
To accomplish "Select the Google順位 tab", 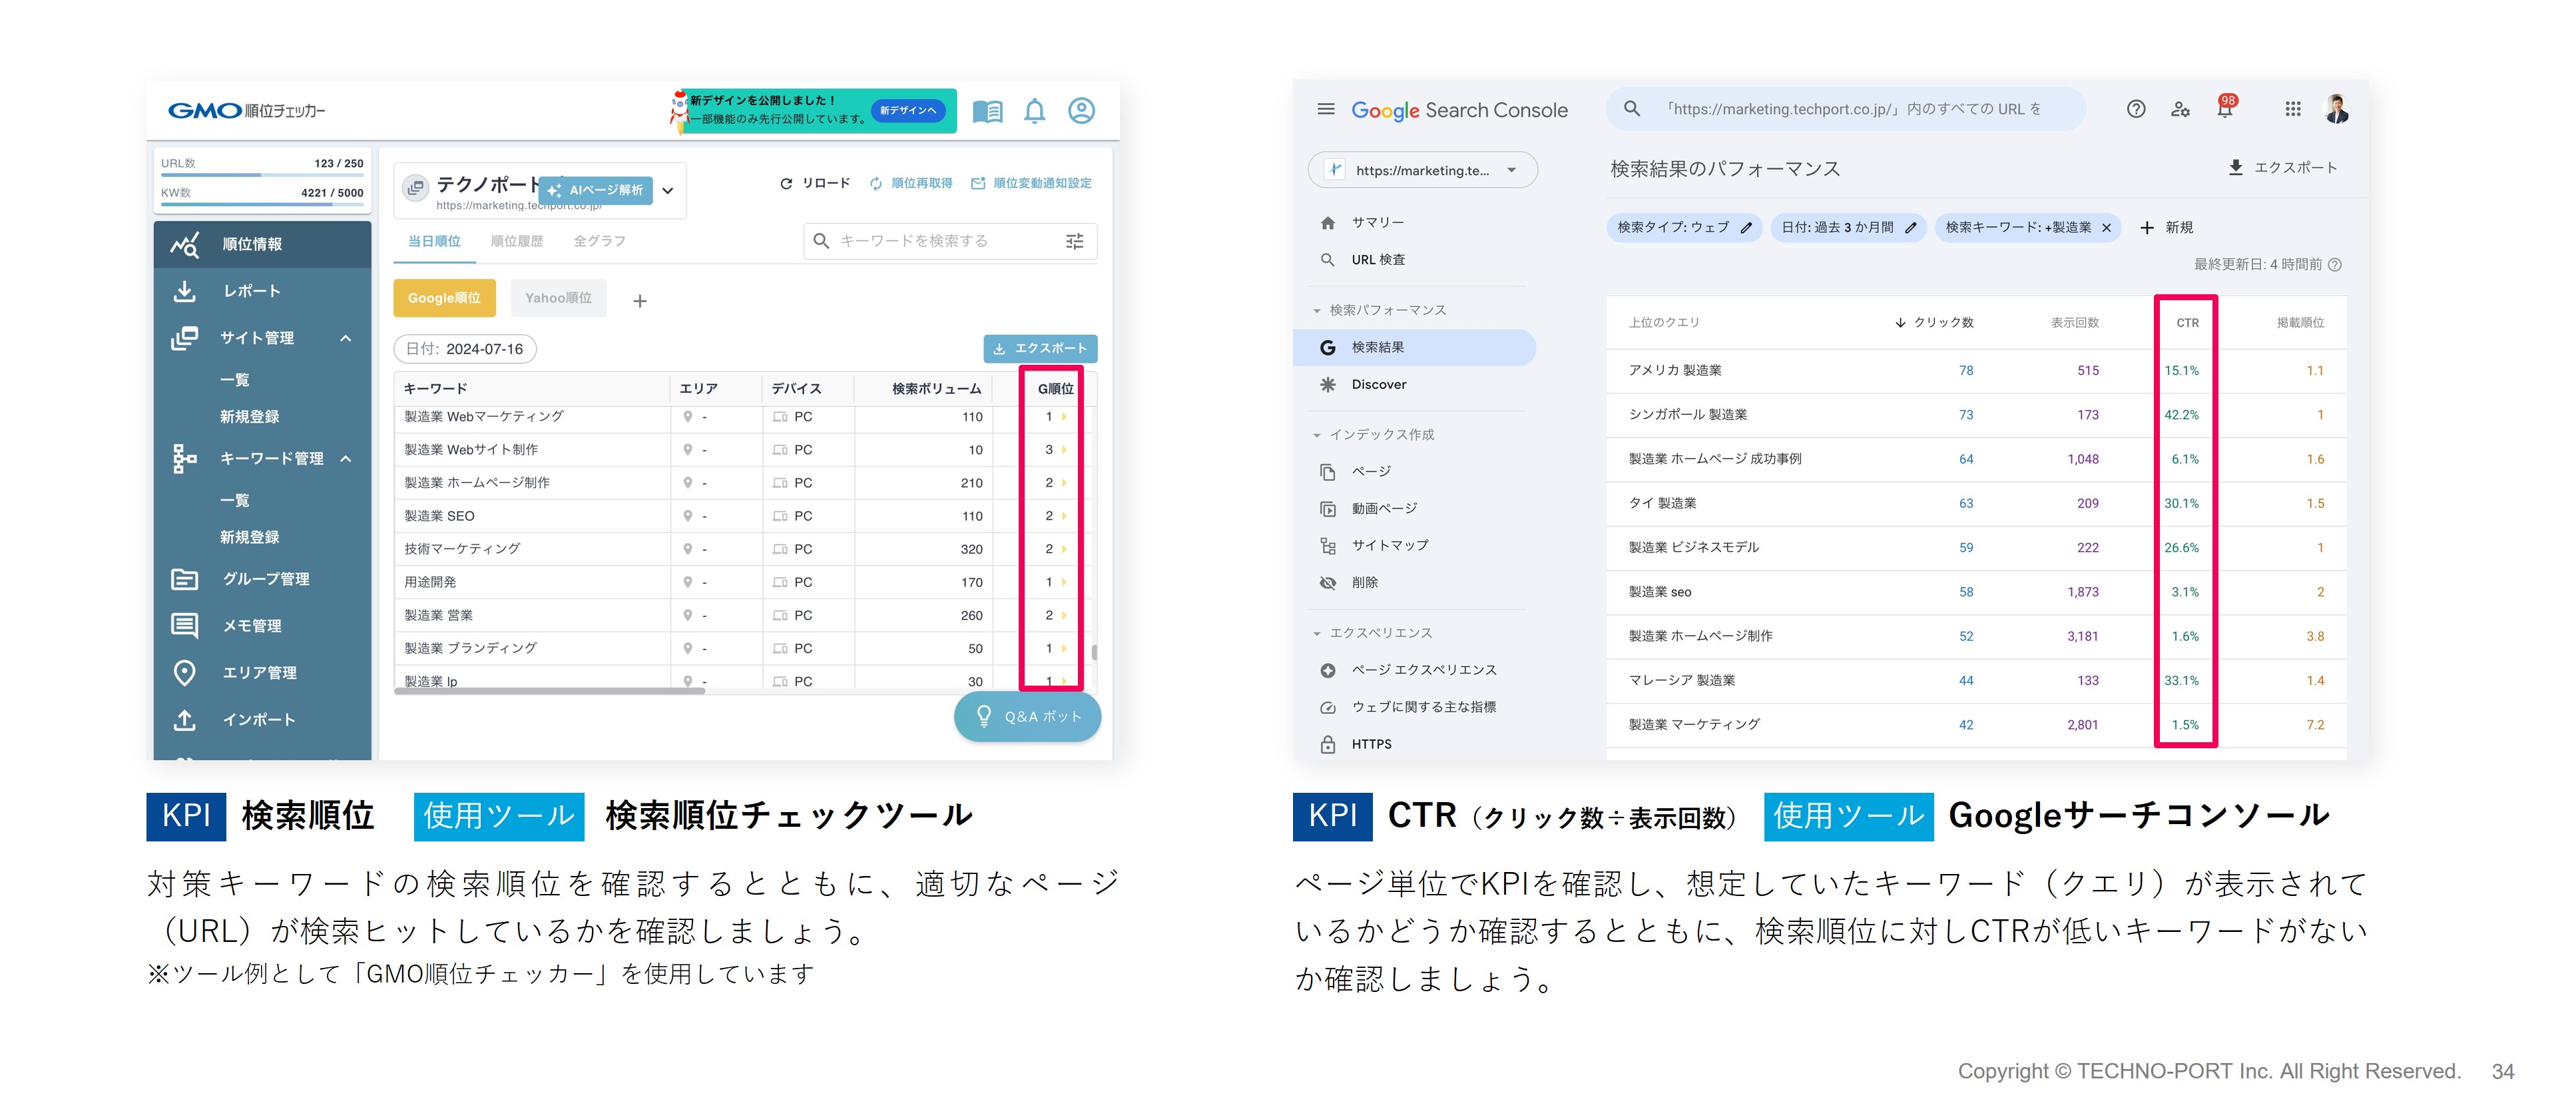I will click(444, 298).
